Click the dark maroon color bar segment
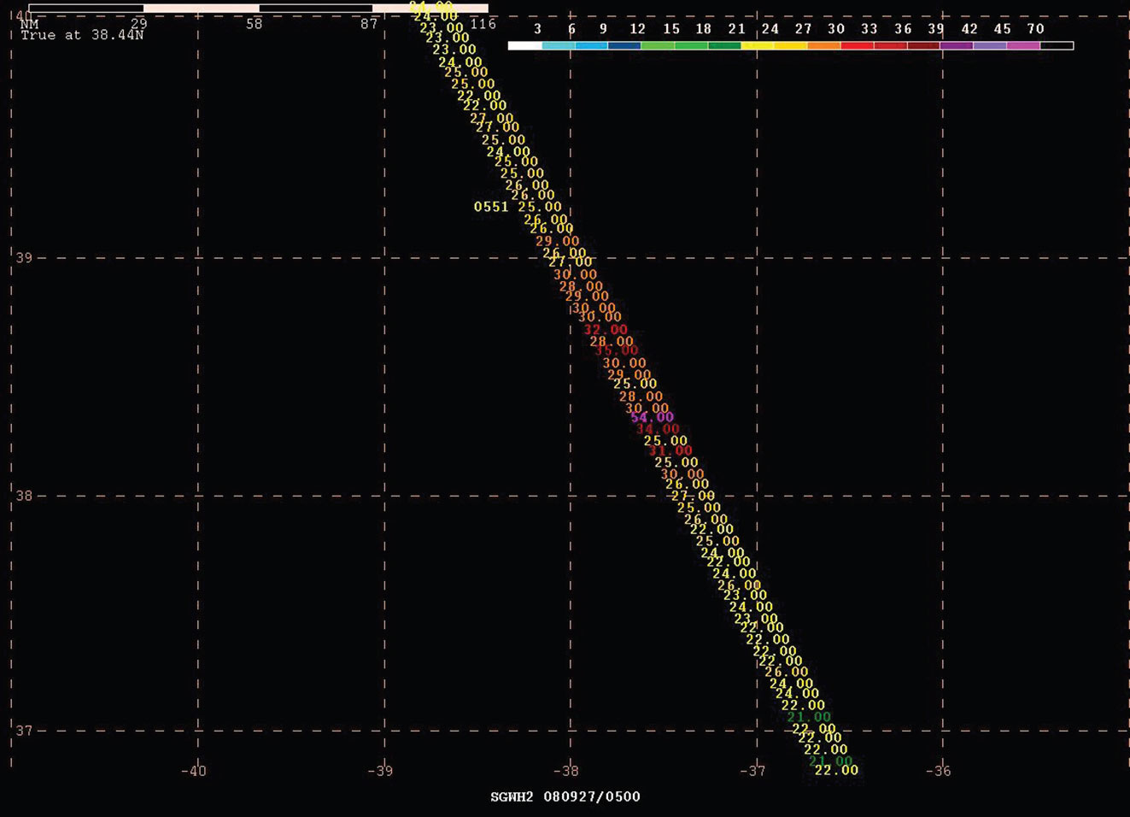This screenshot has width=1130, height=817. click(923, 45)
